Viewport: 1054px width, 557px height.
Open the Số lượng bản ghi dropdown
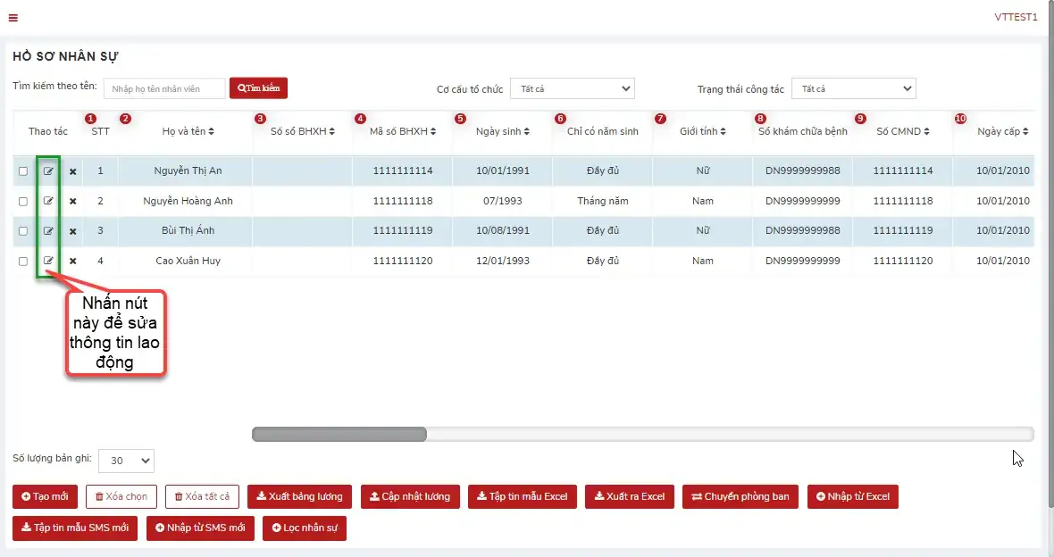(x=126, y=461)
